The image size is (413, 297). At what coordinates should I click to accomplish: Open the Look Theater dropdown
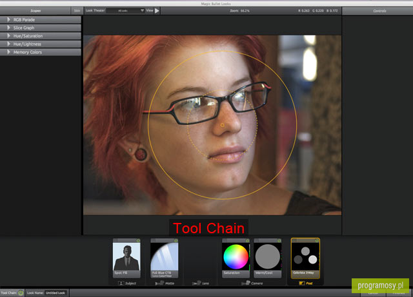(x=126, y=11)
